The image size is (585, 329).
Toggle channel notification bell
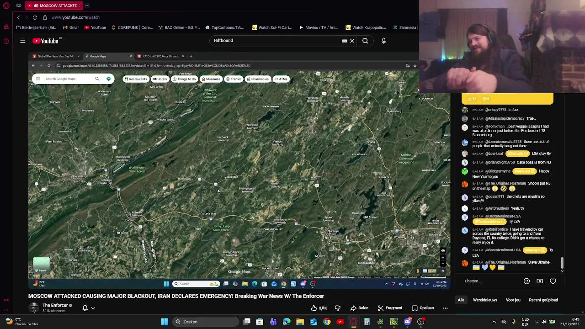(x=85, y=308)
